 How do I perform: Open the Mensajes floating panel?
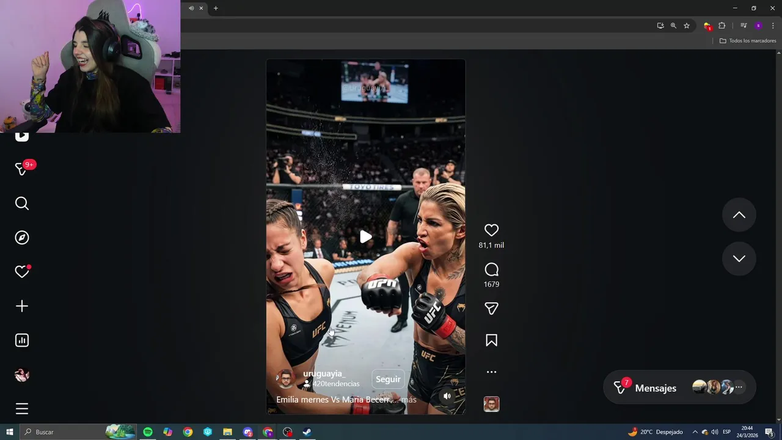click(x=679, y=387)
